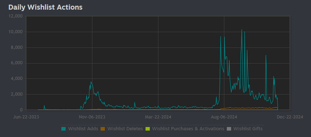The image size is (311, 137).
Task: Click the Wishlist Gifts legend label
Action: (248, 129)
